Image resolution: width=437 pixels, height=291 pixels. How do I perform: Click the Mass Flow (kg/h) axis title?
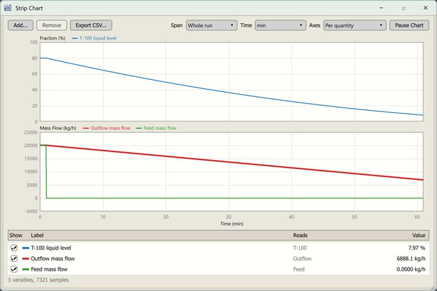[x=58, y=128]
